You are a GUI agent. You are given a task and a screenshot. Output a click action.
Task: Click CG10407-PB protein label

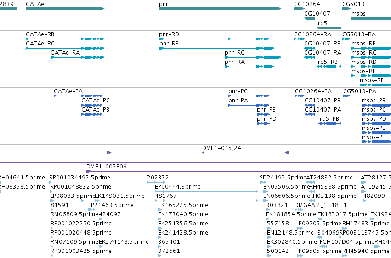point(323,101)
